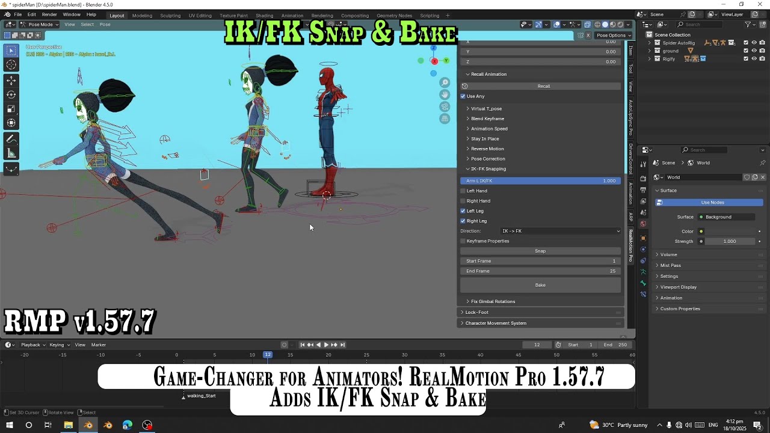This screenshot has width=770, height=433.
Task: Open Direction IK -> FK dropdown
Action: [561, 231]
